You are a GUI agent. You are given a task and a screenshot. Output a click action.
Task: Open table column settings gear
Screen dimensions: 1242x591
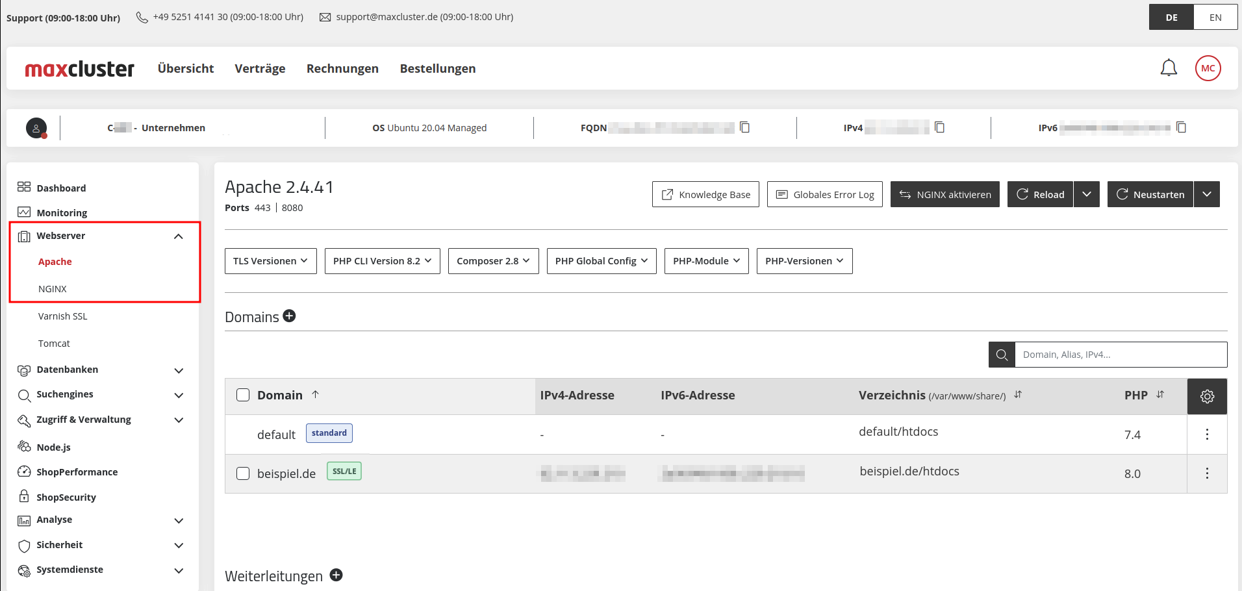pos(1207,396)
